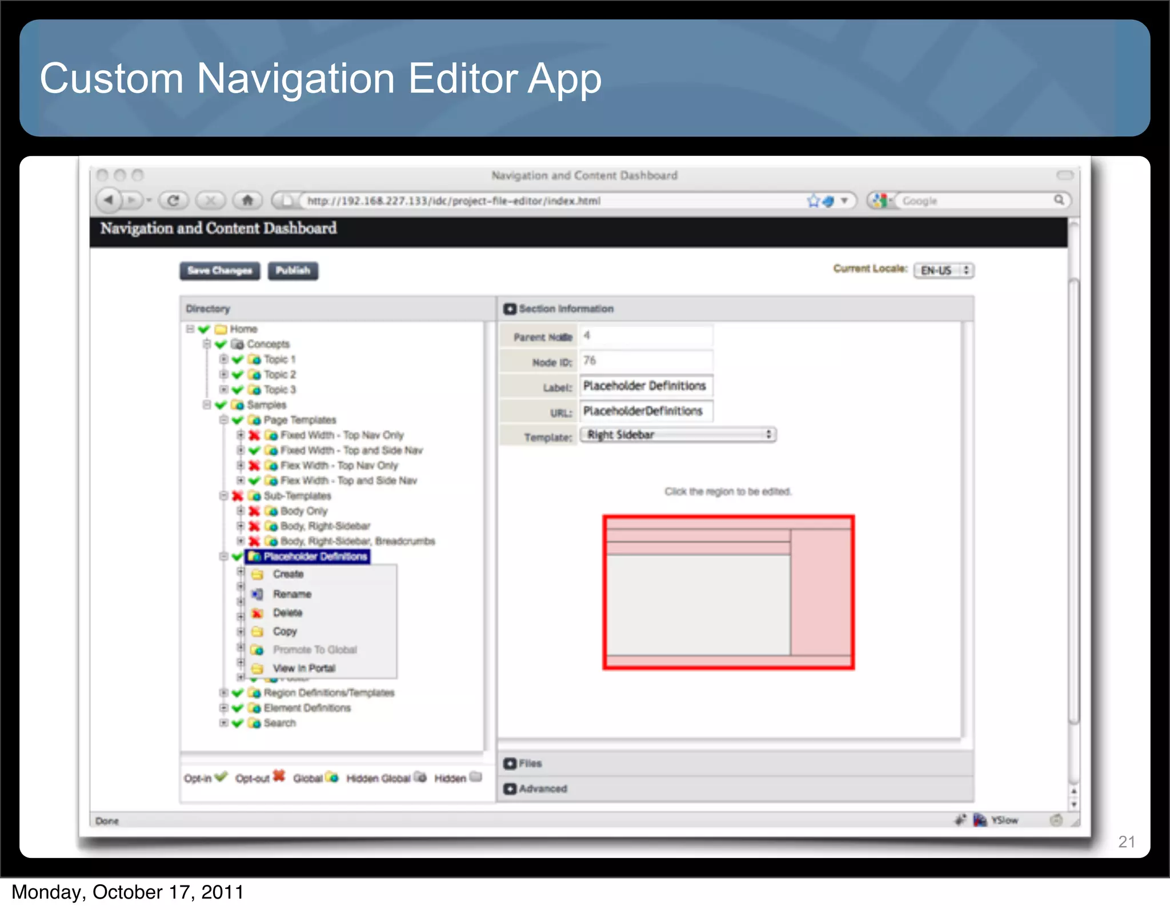1170x910 pixels.
Task: Click the Advanced panel header icon
Action: 510,789
